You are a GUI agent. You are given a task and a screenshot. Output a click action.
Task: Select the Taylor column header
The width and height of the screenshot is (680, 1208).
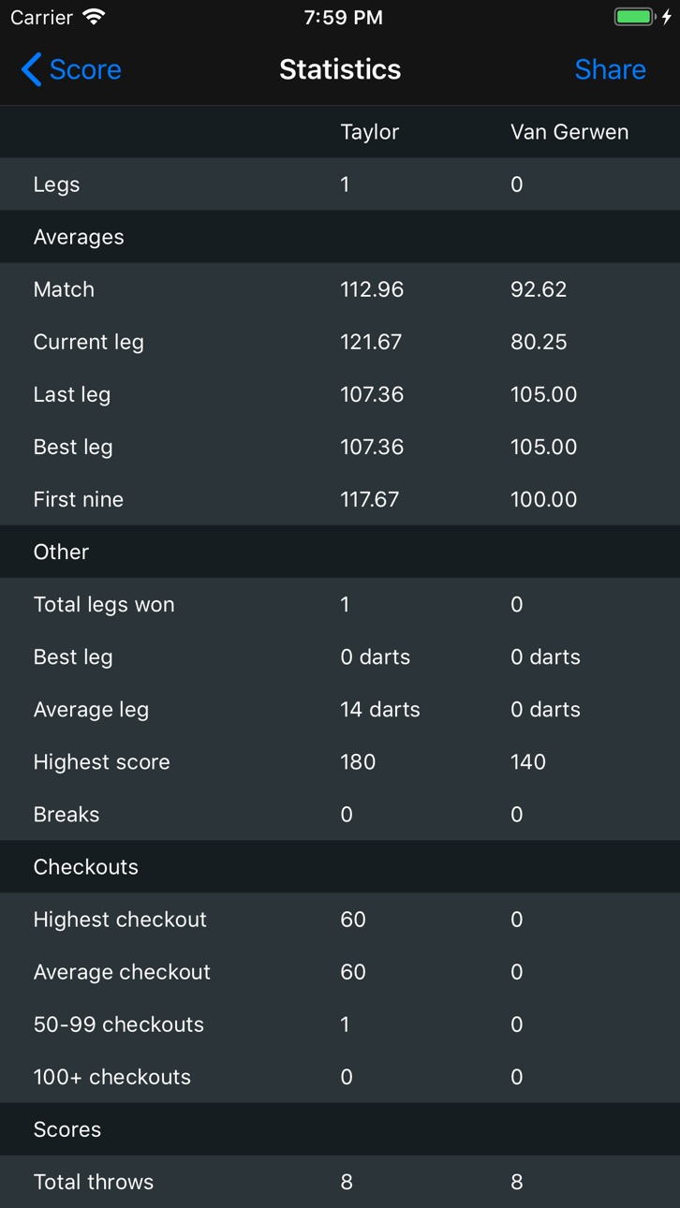tap(369, 132)
